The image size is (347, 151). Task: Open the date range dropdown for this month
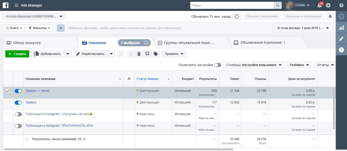point(303,28)
